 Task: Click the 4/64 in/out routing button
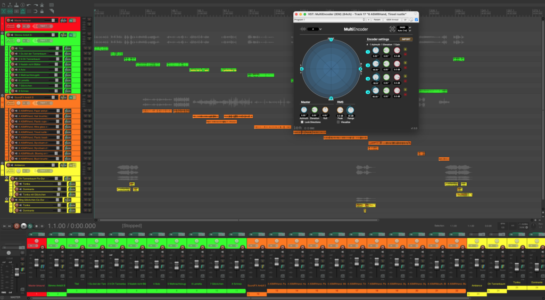pyautogui.click(x=392, y=20)
